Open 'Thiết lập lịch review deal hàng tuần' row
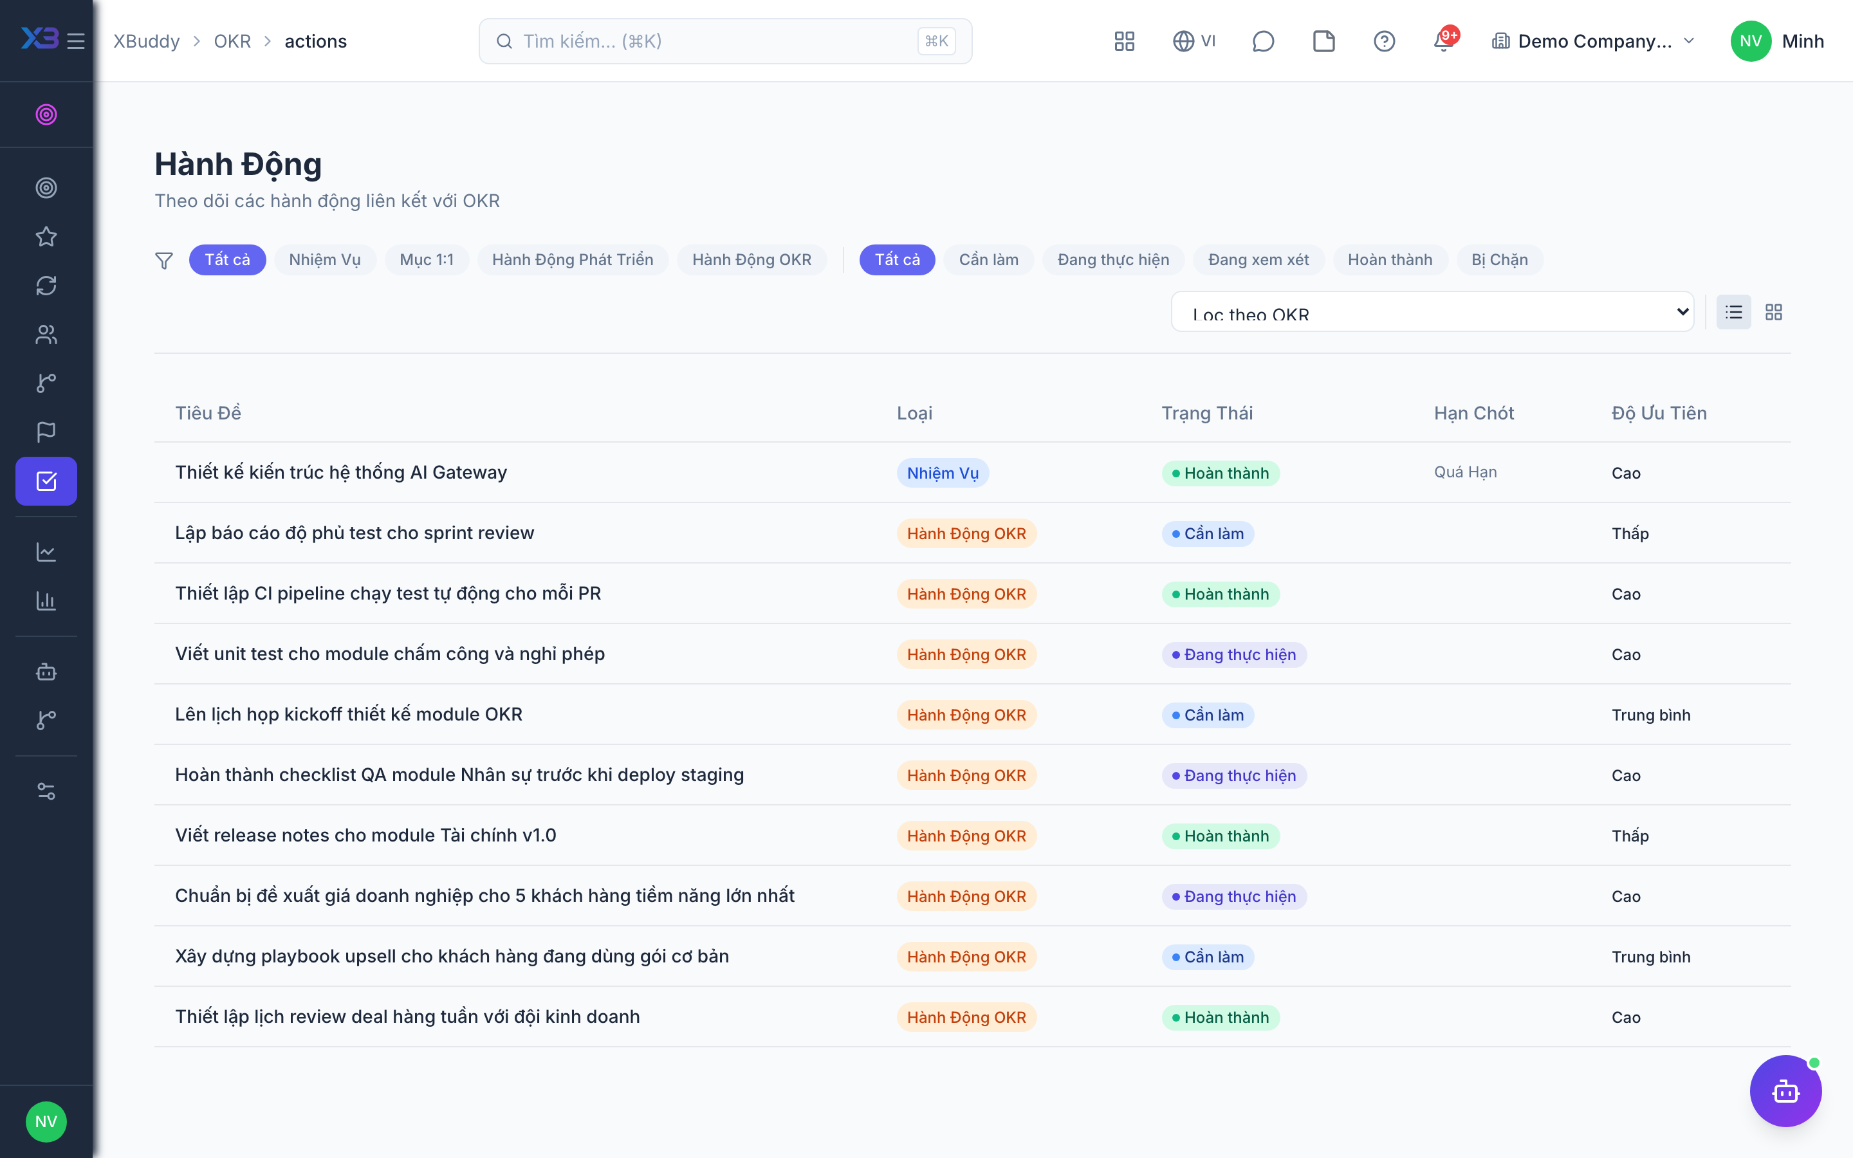 pos(972,1017)
